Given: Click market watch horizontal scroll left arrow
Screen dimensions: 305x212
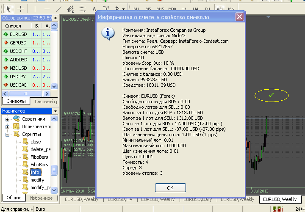Looking at the screenshot, I should point(5,94).
